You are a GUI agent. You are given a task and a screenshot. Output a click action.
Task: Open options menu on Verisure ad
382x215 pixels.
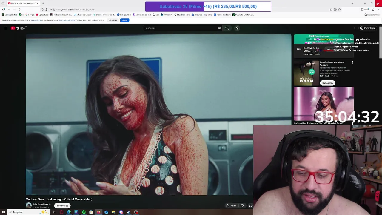(352, 62)
